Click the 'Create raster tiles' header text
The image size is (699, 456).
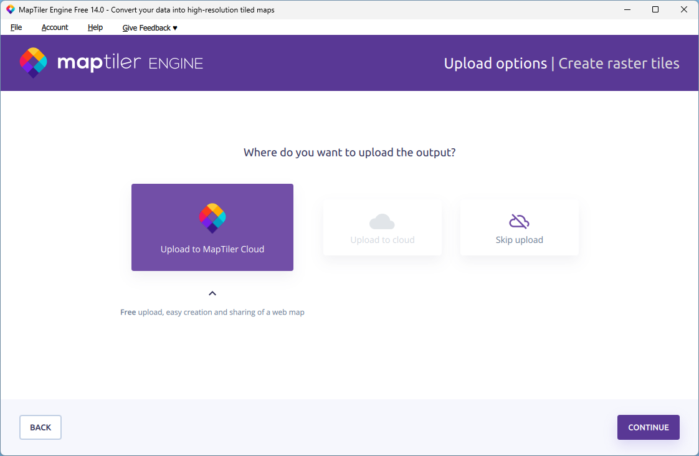(x=619, y=64)
